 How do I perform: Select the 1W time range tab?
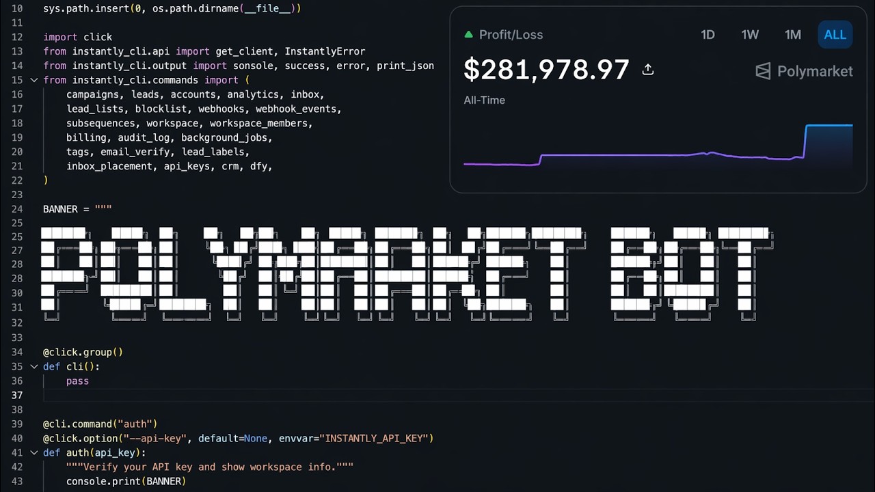point(750,35)
